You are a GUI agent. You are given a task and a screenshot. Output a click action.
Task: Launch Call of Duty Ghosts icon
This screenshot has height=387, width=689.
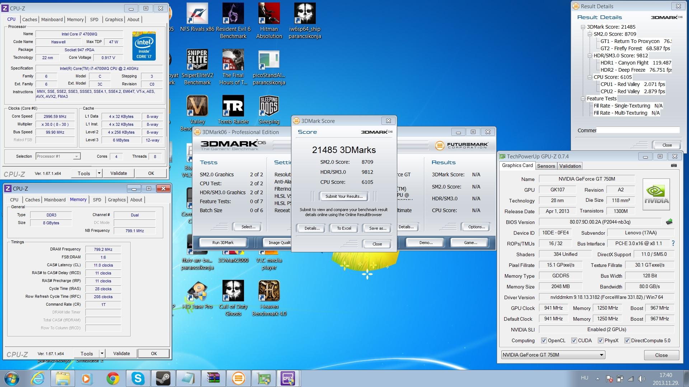pos(233,298)
